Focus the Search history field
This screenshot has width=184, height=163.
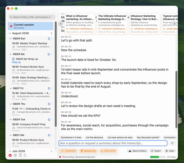[x=32, y=17]
